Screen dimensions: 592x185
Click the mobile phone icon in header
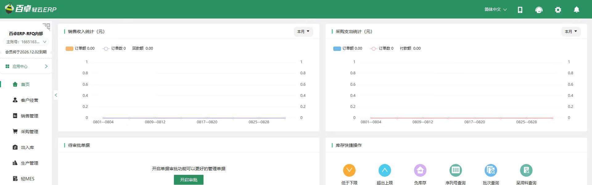[x=520, y=10]
